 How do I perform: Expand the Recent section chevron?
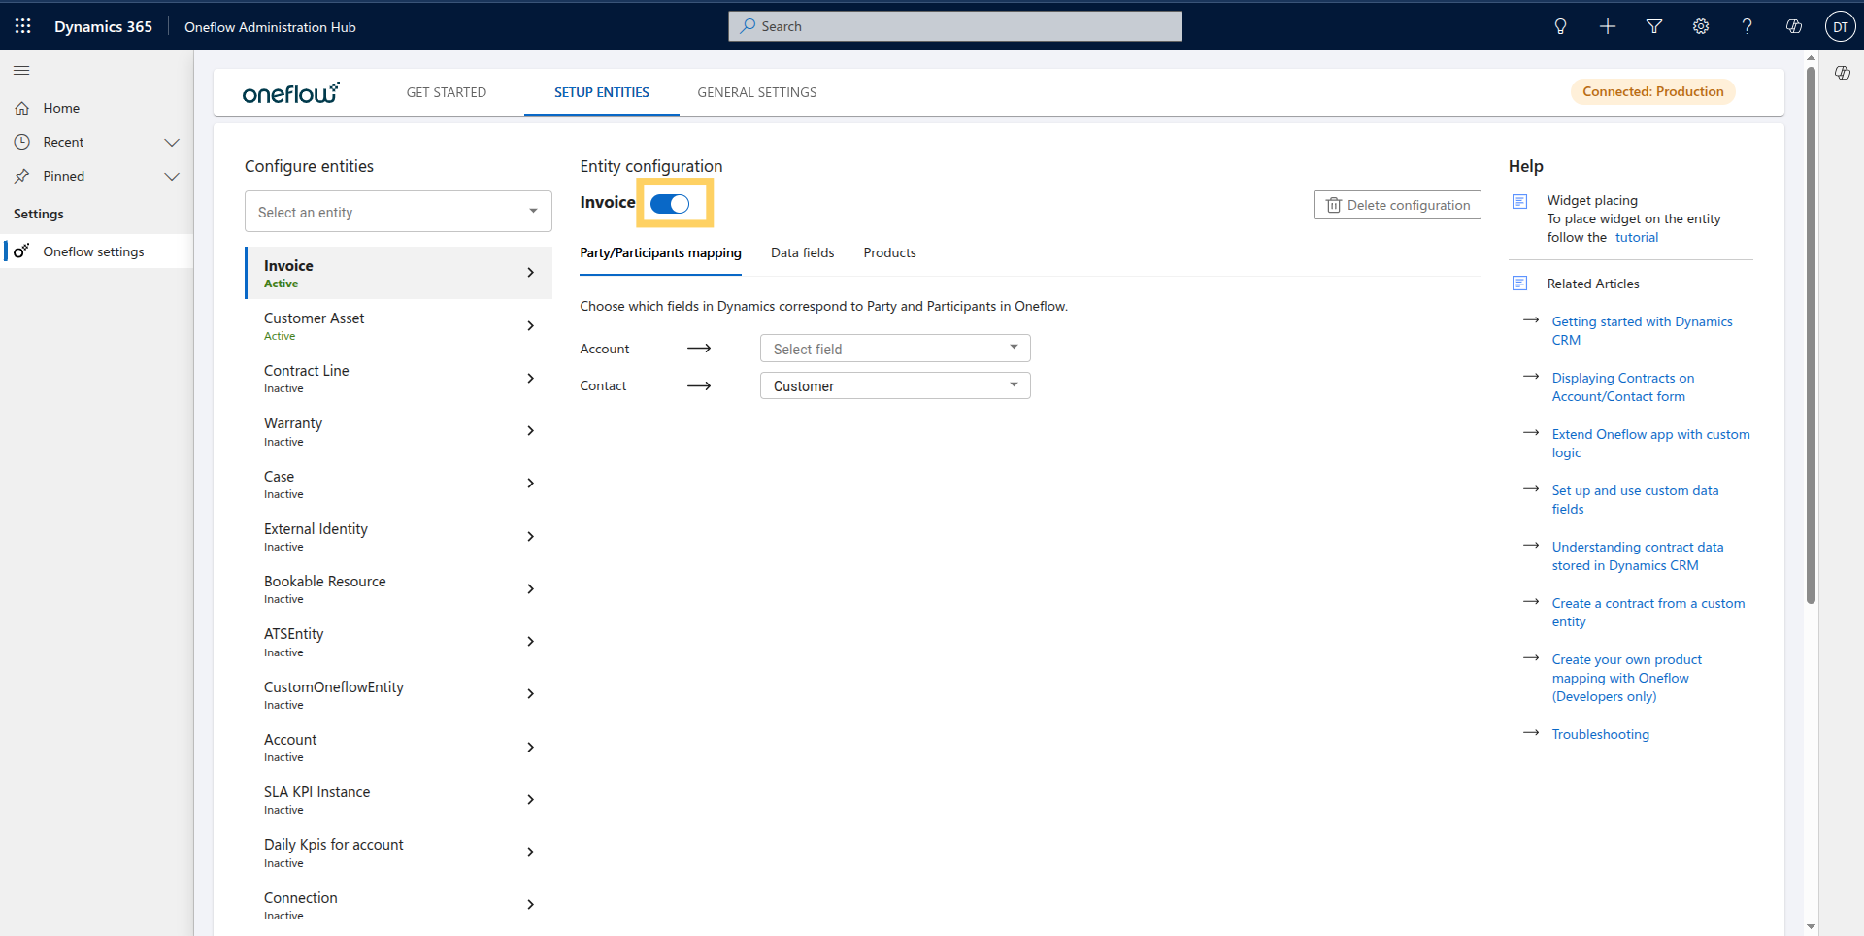[x=172, y=142]
